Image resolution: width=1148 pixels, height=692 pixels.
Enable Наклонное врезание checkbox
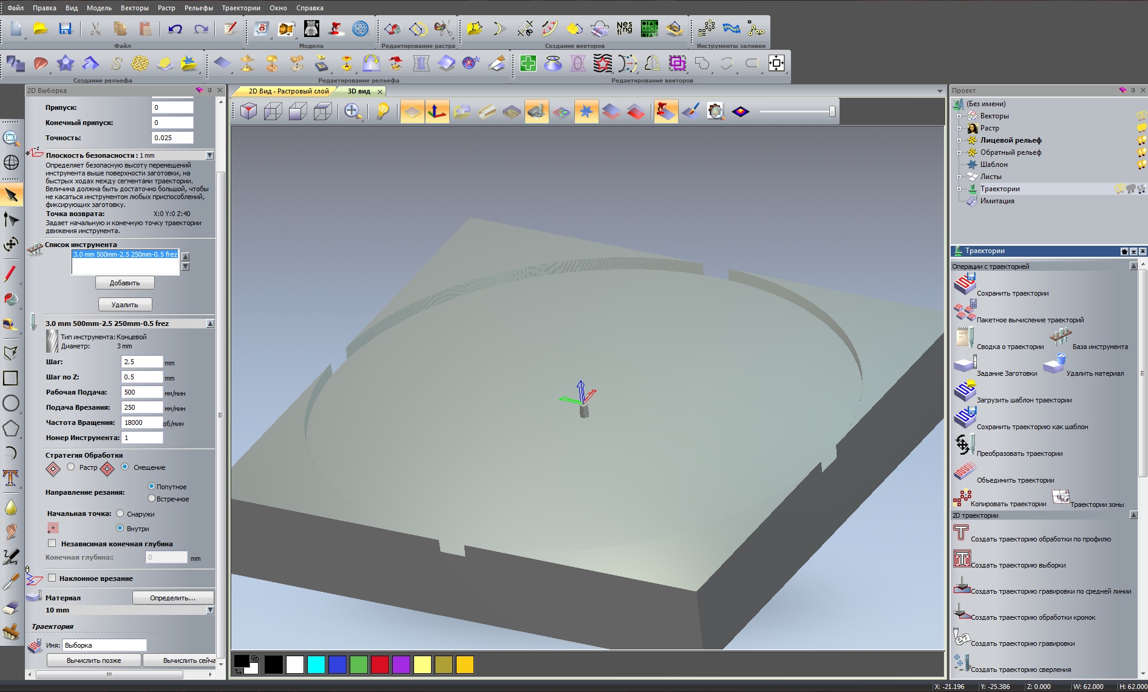(52, 578)
